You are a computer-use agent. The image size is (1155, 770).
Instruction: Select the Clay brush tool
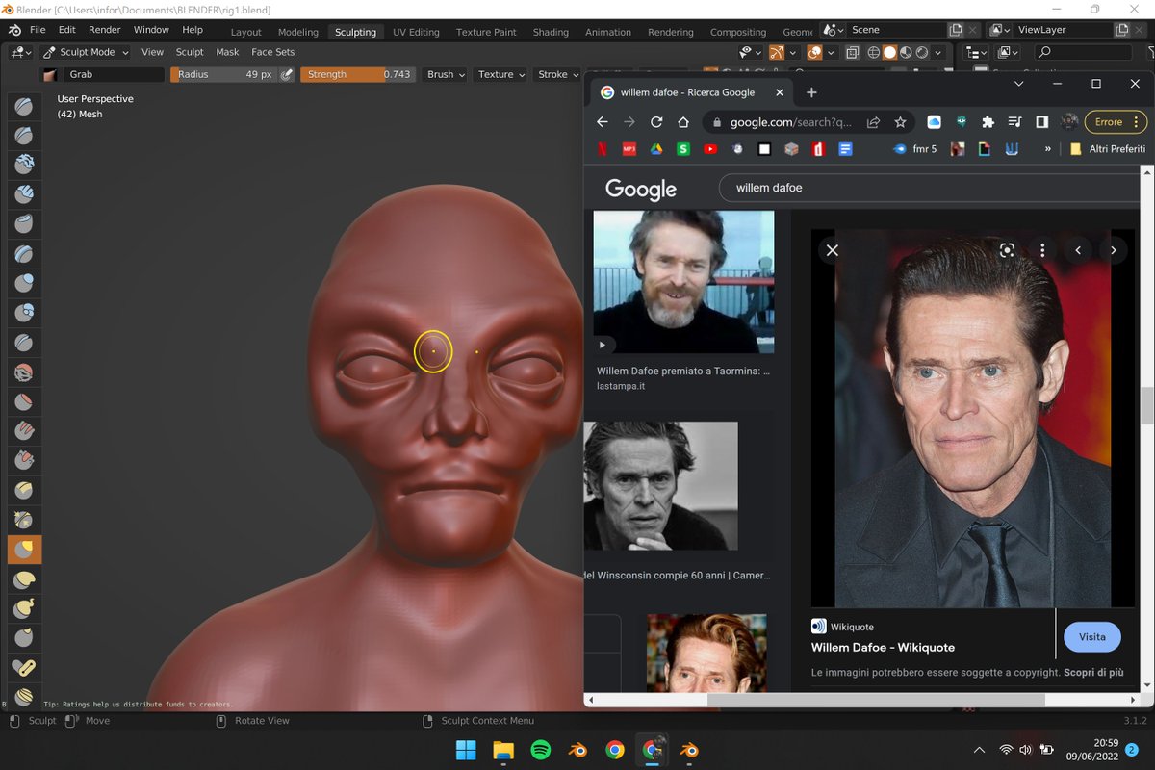click(24, 165)
